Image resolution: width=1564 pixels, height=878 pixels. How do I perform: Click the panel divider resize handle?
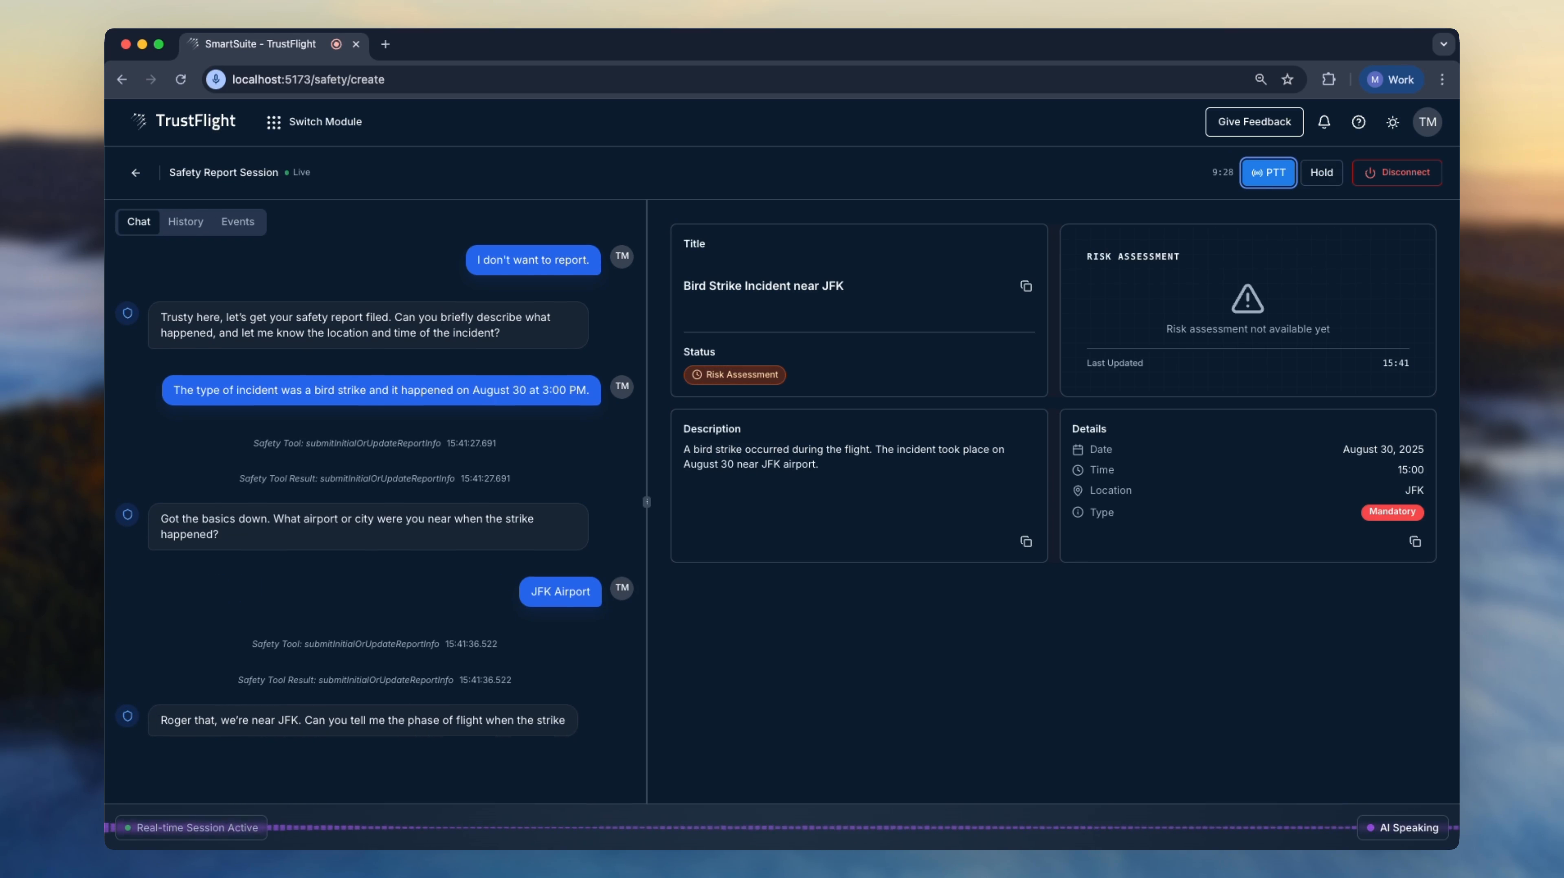(x=647, y=502)
